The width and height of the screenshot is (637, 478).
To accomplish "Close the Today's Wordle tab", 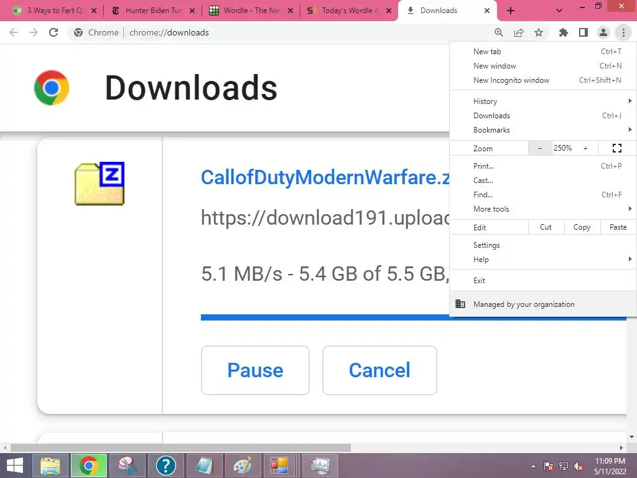I will tap(389, 11).
